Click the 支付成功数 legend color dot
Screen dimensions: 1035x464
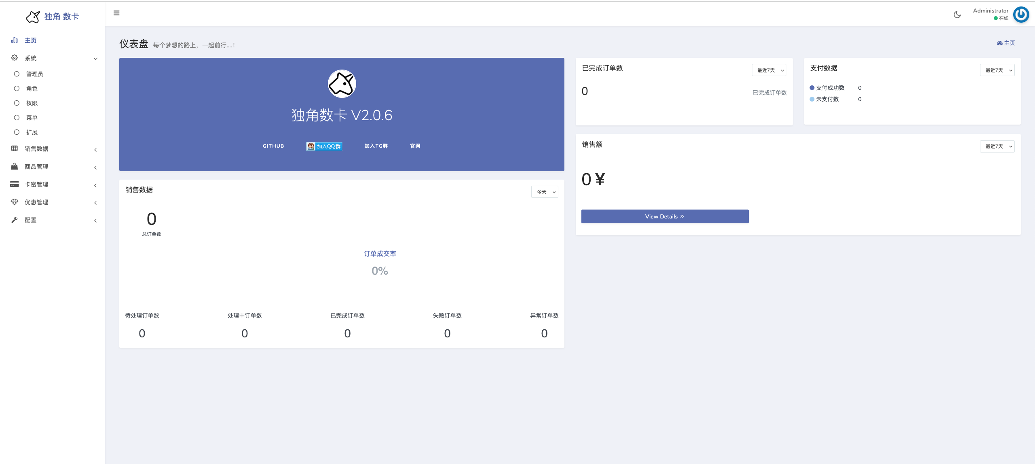pos(812,88)
